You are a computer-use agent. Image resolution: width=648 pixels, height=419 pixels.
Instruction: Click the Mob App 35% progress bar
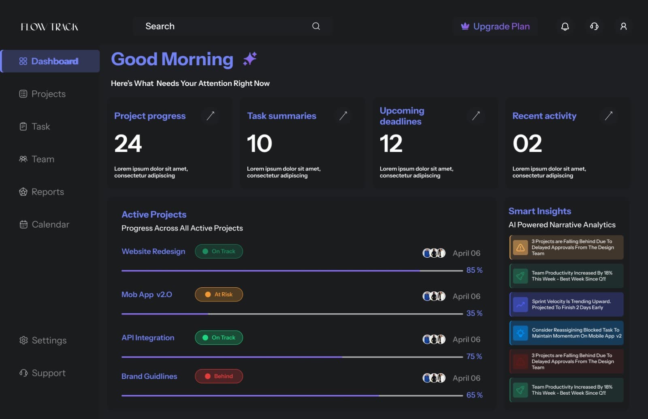(x=292, y=314)
